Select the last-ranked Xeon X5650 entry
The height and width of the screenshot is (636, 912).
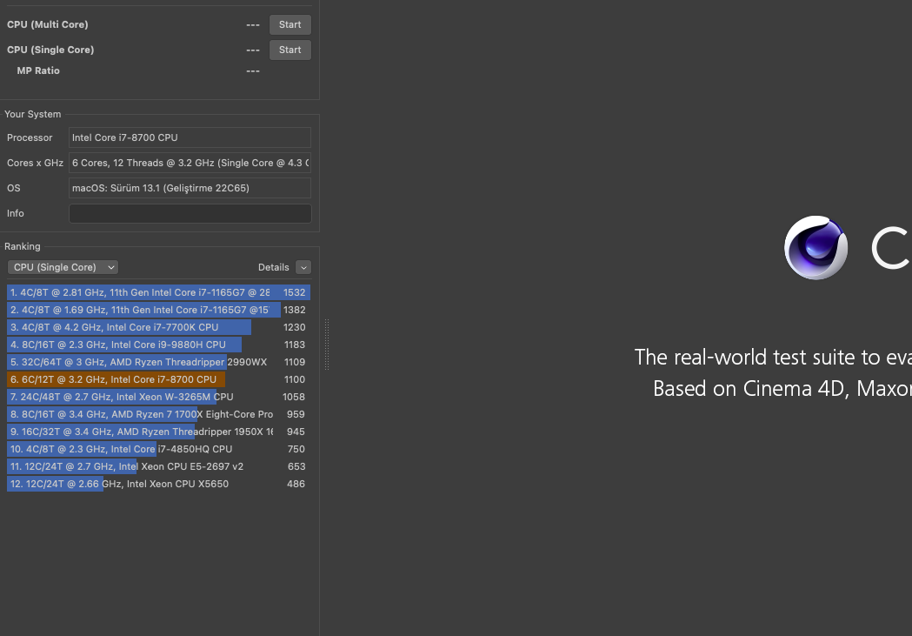point(158,485)
